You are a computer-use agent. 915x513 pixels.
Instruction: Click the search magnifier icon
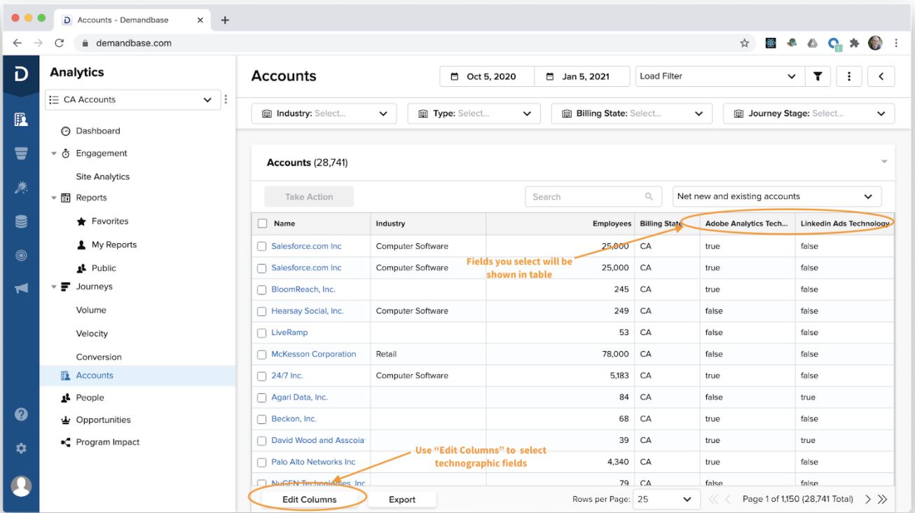pos(649,197)
